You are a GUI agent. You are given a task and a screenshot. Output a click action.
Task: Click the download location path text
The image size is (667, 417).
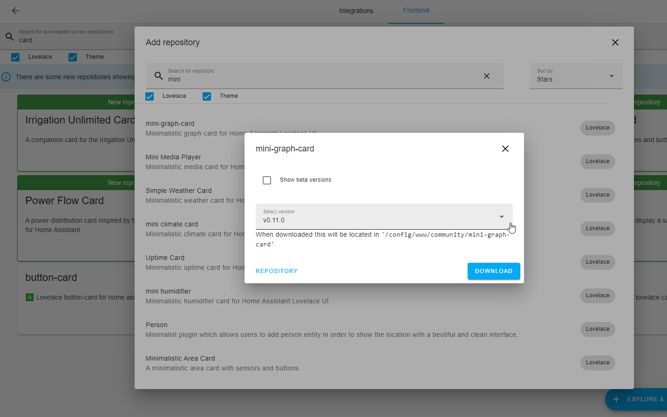[x=382, y=239]
